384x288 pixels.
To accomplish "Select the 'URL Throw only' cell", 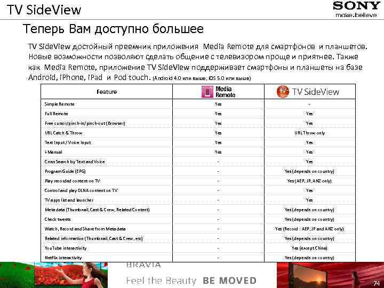I will click(310, 133).
